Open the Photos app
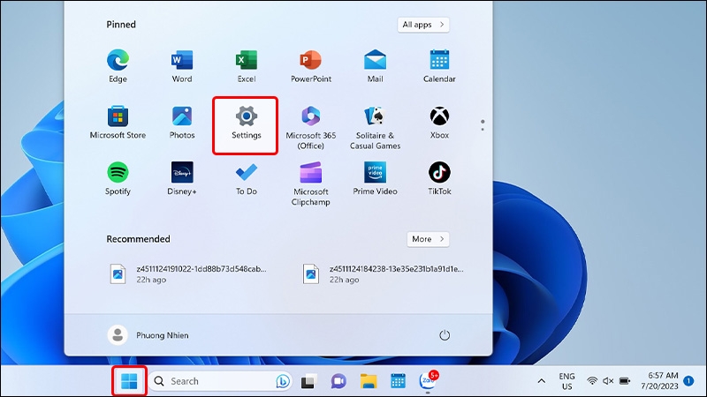 pos(182,123)
